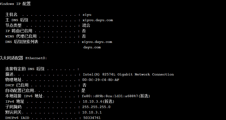Click the primary DNS suffix xiyou.dayu.com

pyautogui.click(x=98, y=20)
